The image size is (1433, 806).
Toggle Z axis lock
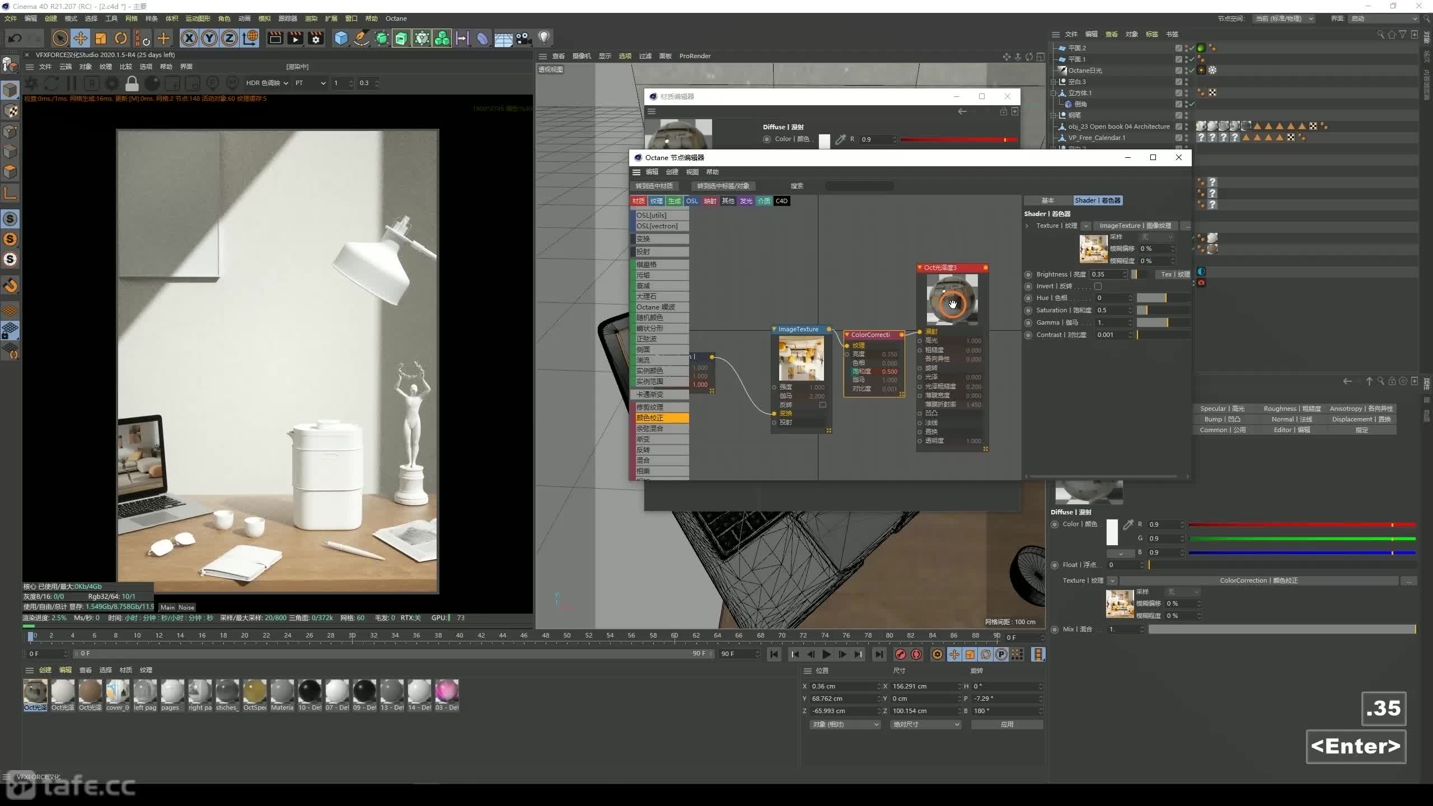[x=230, y=38]
